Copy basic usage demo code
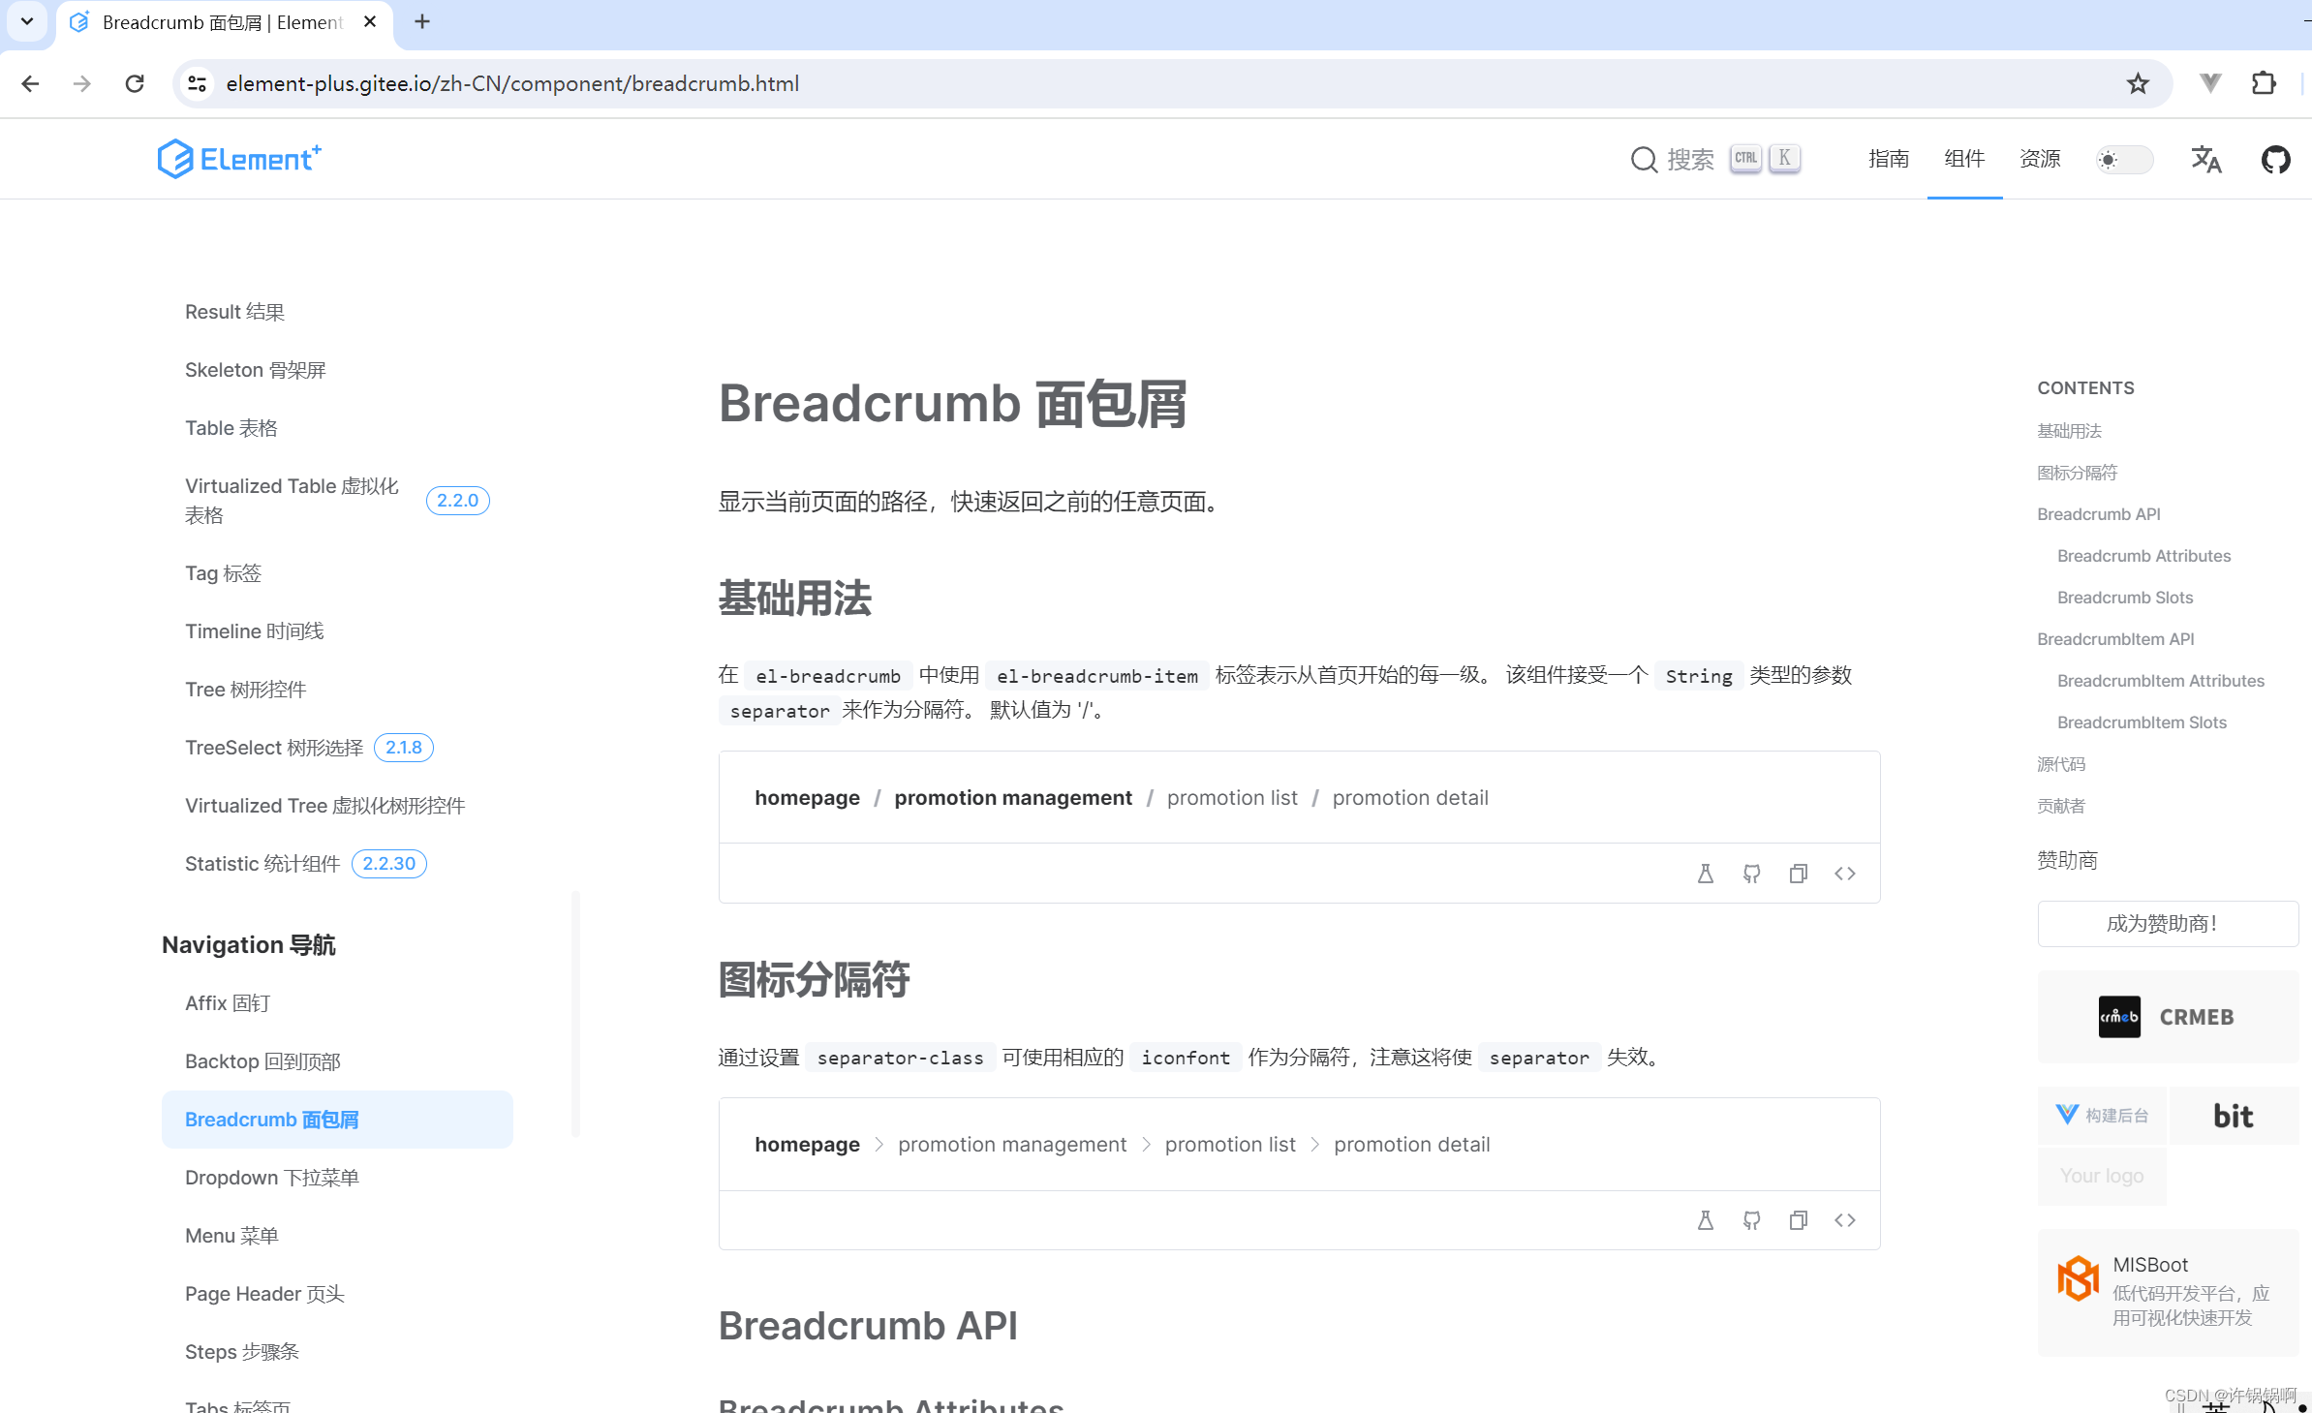The image size is (2312, 1413). [x=1799, y=874]
